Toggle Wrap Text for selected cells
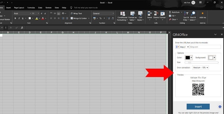The image size is (224, 114). (76, 13)
